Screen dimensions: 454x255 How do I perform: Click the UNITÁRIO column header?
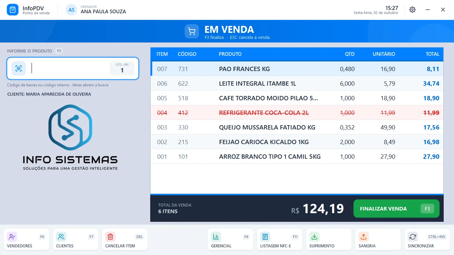point(384,54)
